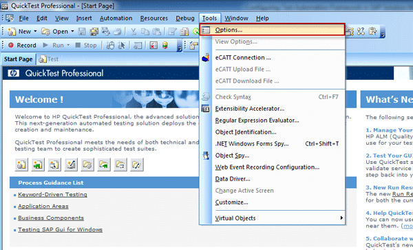Open the Resources menu

click(x=153, y=18)
